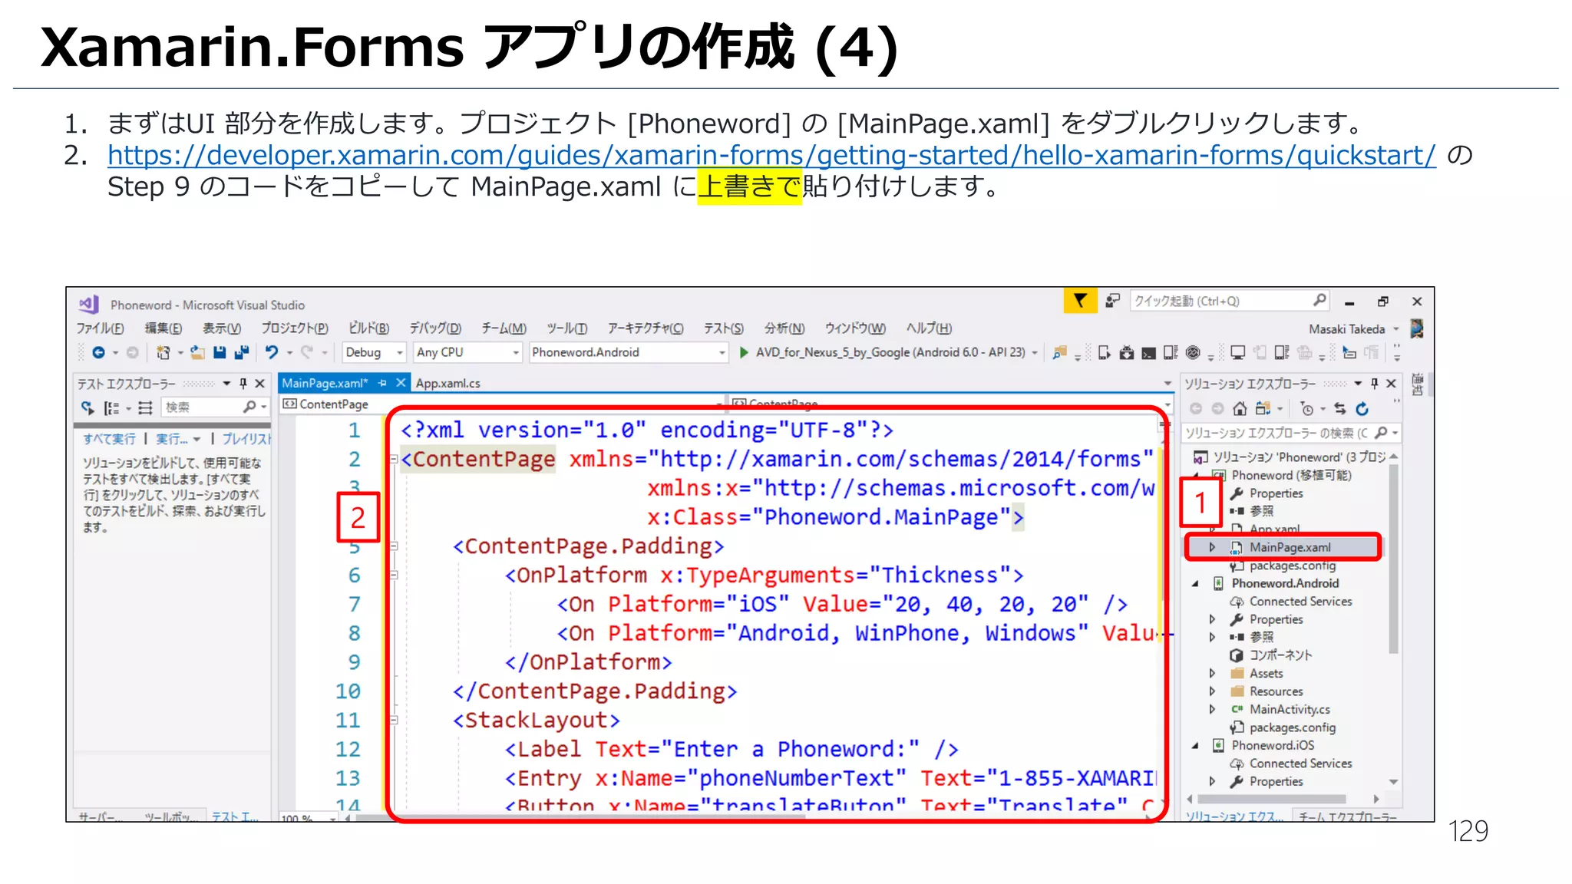Collapse the ContentPage.Padding code outline

[394, 546]
